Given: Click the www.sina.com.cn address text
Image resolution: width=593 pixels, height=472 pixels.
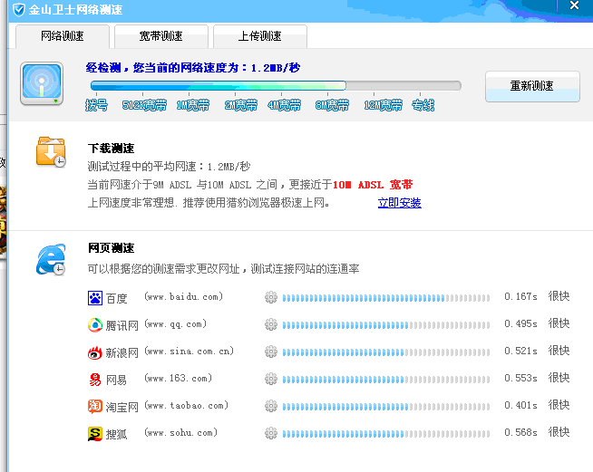Looking at the screenshot, I should pyautogui.click(x=190, y=352).
